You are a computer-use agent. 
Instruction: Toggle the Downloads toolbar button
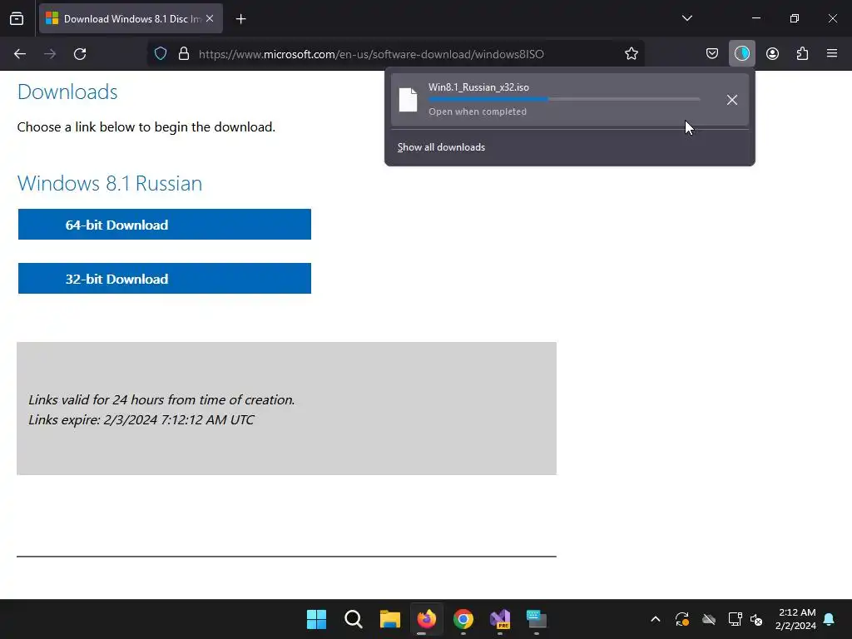[741, 53]
